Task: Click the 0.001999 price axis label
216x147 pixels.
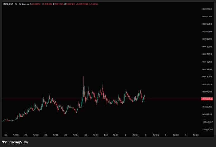Action: (207, 114)
